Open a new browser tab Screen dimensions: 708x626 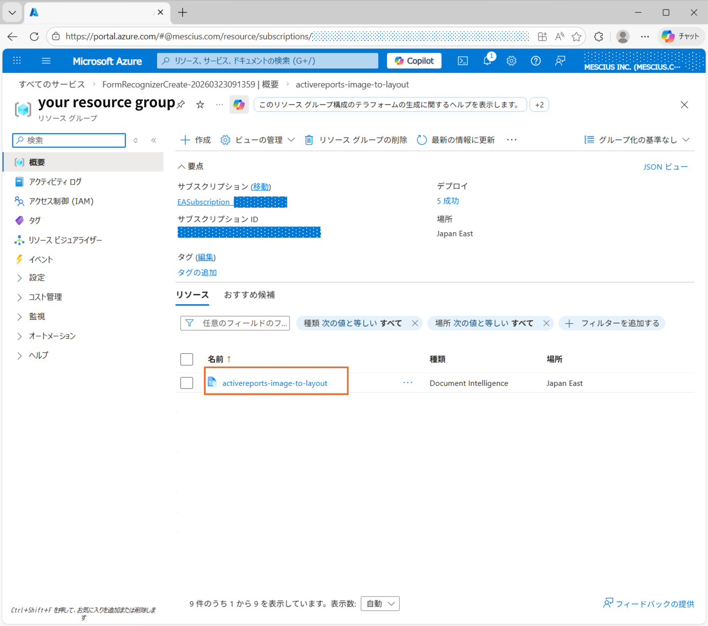click(183, 12)
